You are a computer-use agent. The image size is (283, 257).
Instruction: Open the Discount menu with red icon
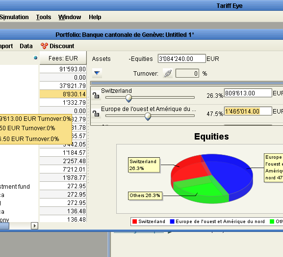[57, 46]
